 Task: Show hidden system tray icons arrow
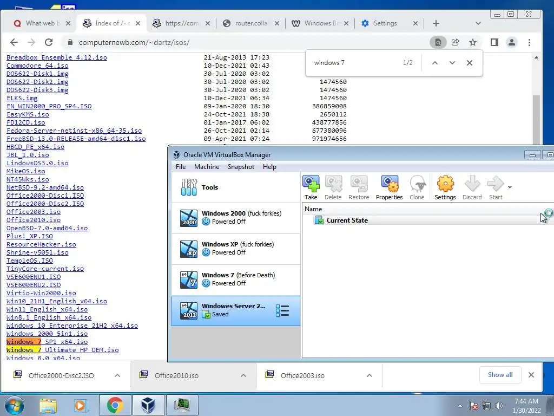460,406
